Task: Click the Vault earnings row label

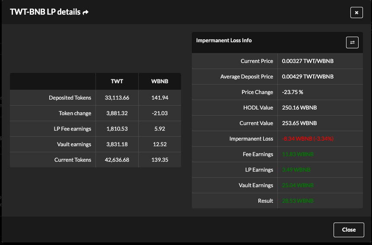Action: click(74, 144)
